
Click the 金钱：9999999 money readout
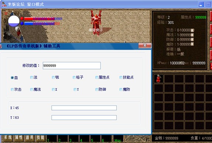[x=166, y=138]
